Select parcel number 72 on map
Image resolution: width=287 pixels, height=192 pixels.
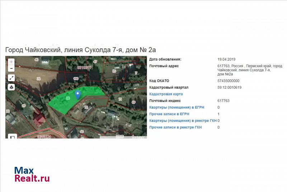[86, 107]
